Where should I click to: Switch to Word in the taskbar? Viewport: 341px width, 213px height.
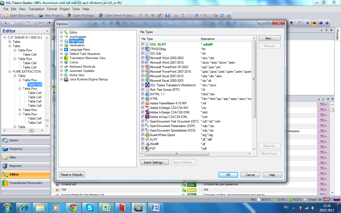pyautogui.click(x=156, y=207)
